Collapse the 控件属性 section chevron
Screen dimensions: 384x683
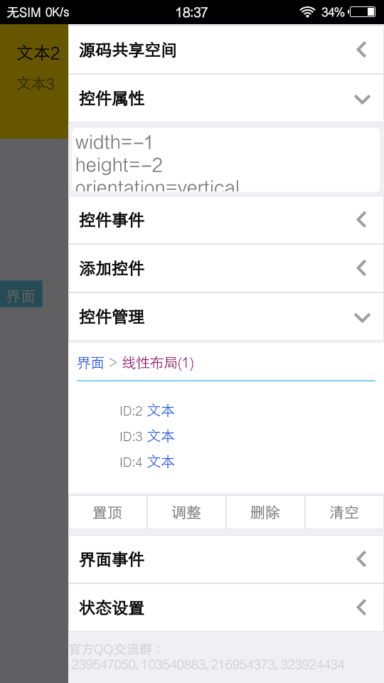(x=362, y=99)
